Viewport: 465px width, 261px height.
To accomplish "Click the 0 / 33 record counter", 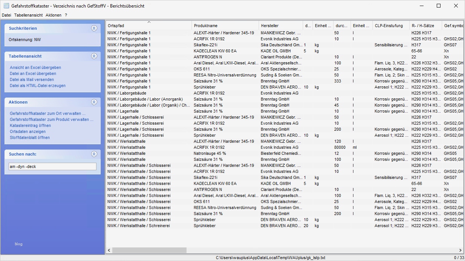I will [459, 258].
